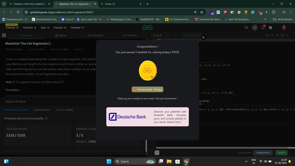Bookmark this page with the star icon
This screenshot has width=295, height=166.
tap(202, 12)
